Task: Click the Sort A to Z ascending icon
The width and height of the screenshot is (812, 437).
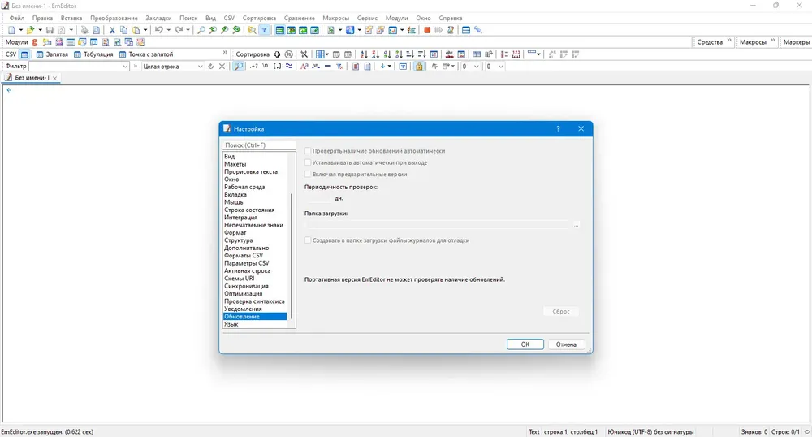Action: pyautogui.click(x=364, y=54)
